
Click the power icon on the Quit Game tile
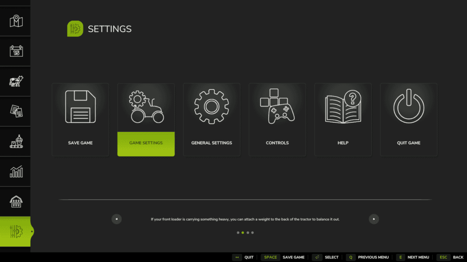(409, 106)
